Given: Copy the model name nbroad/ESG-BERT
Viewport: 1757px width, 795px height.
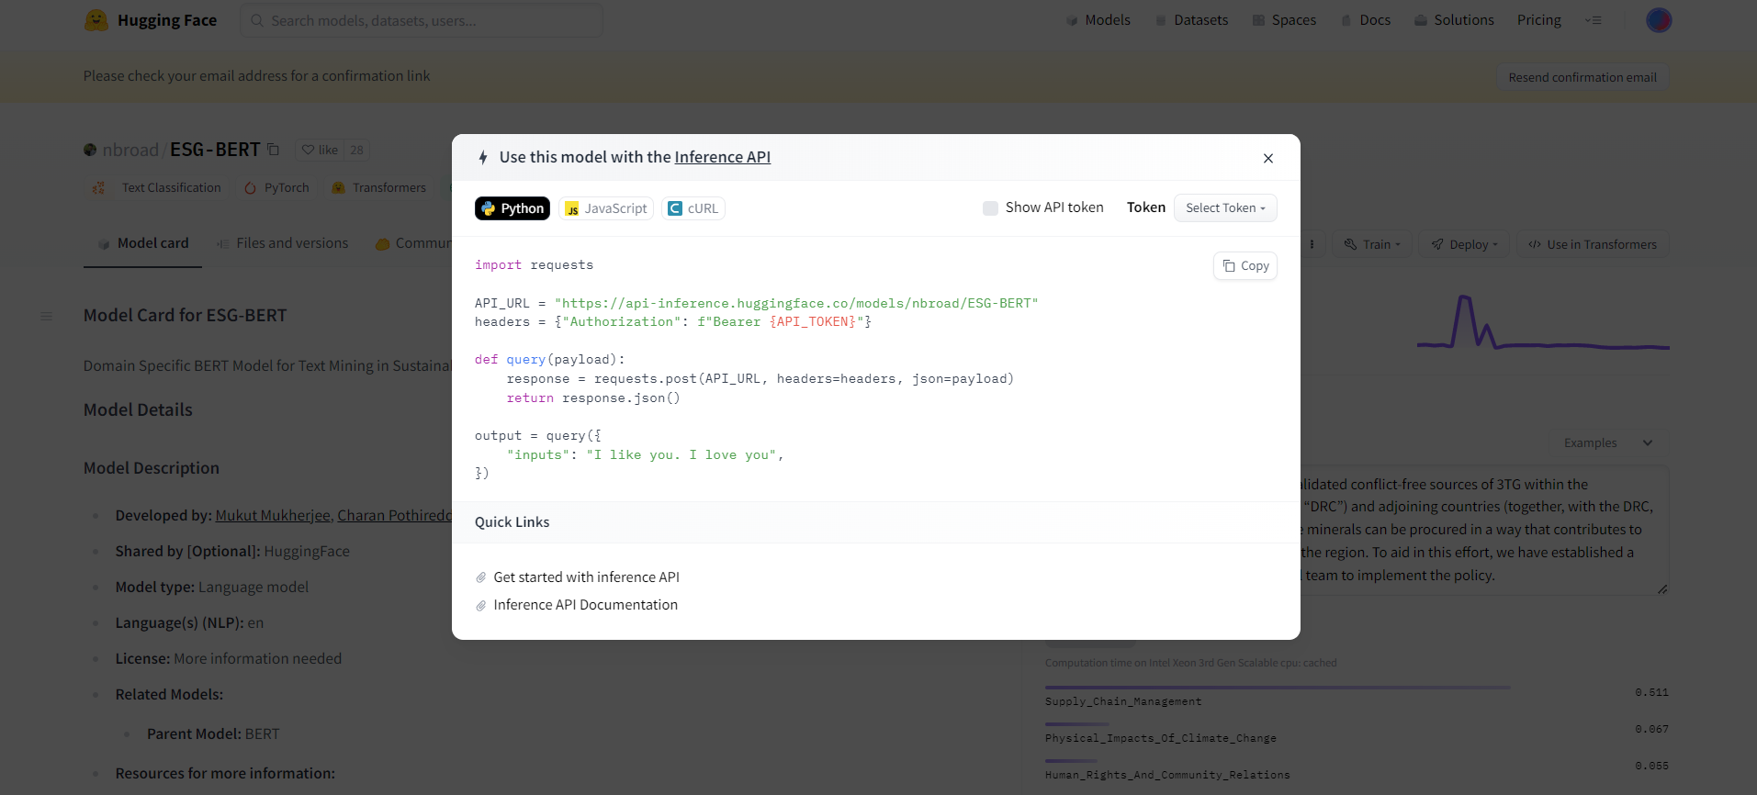Looking at the screenshot, I should tap(273, 150).
